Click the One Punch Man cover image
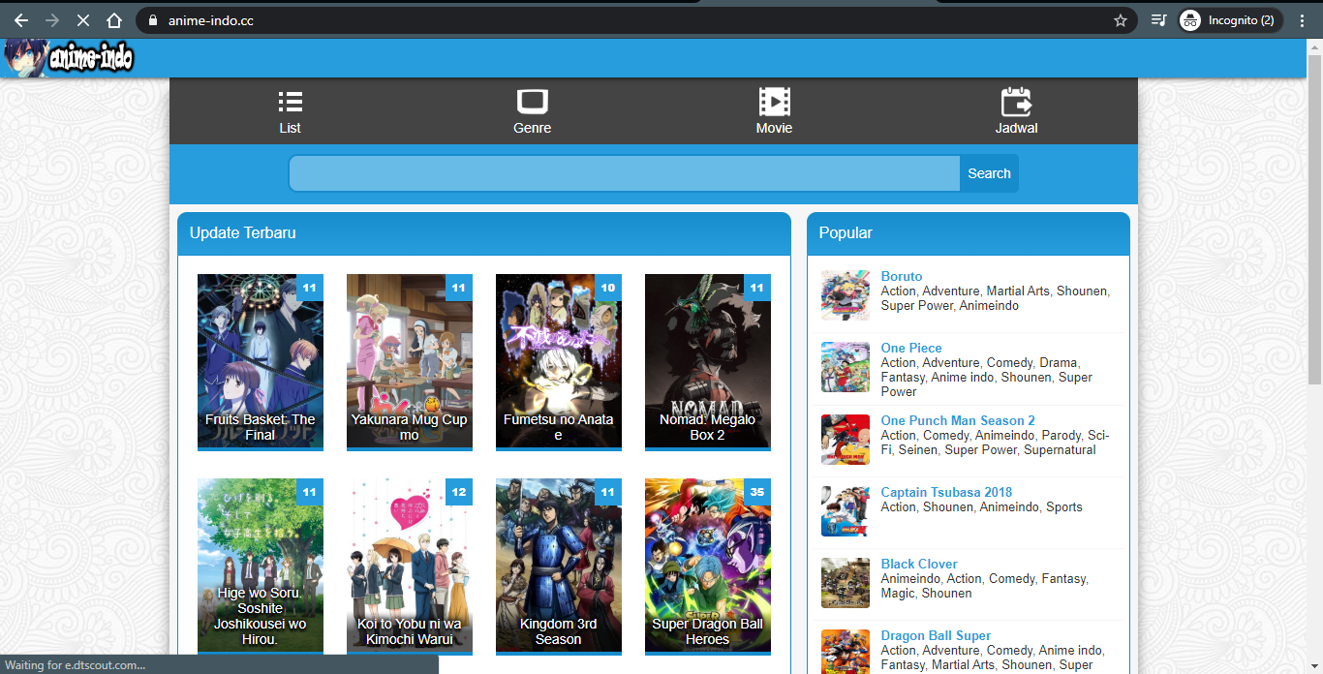Viewport: 1323px width, 674px height. [x=846, y=440]
